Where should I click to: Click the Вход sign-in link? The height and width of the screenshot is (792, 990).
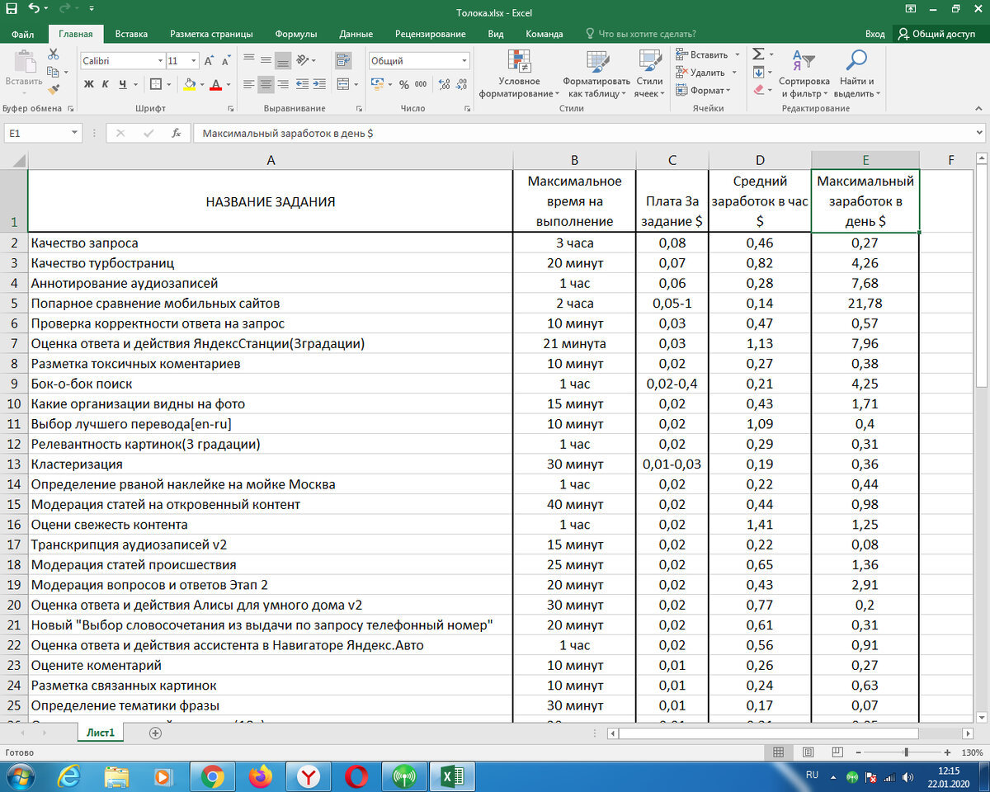[x=874, y=34]
